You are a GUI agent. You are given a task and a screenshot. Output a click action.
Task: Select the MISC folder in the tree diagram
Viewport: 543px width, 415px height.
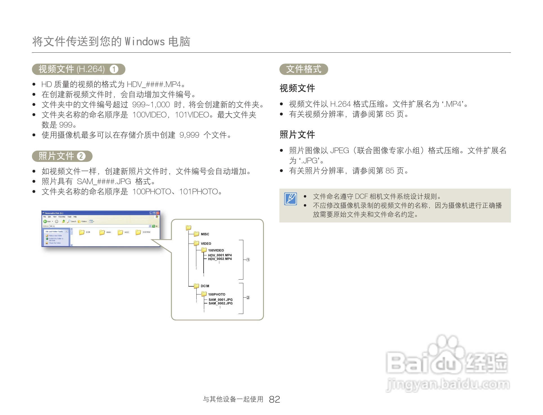pos(197,234)
